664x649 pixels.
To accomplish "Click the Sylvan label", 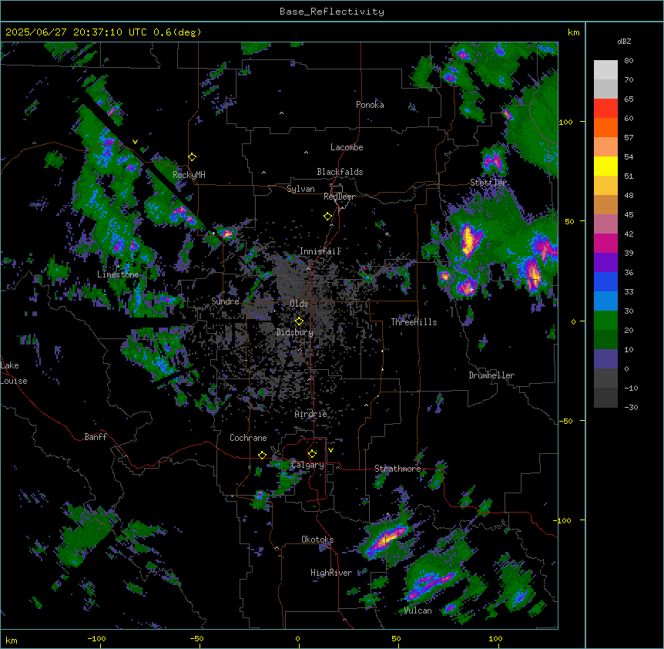I will [x=300, y=189].
